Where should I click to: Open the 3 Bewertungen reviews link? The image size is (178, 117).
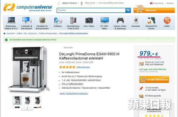click(x=83, y=67)
